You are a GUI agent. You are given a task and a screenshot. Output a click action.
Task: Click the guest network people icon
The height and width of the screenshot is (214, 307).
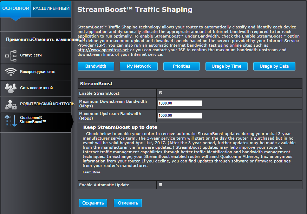click(x=11, y=88)
